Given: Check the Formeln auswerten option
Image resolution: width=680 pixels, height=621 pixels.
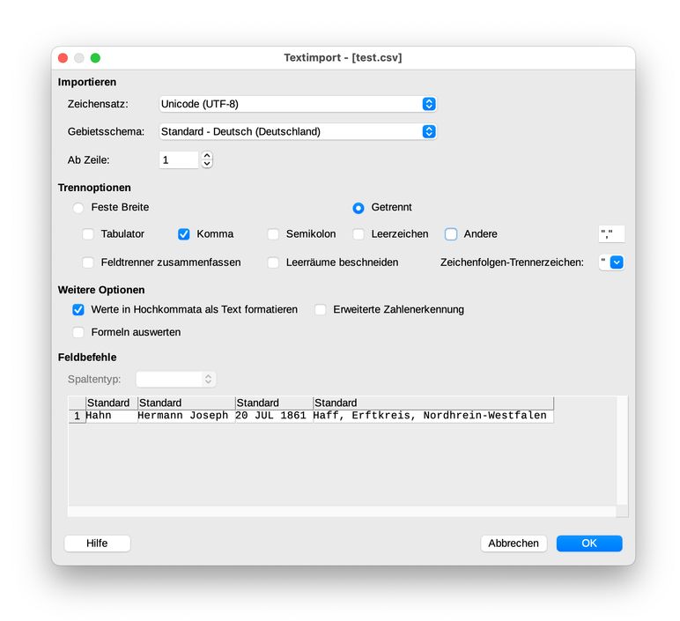Looking at the screenshot, I should (79, 333).
